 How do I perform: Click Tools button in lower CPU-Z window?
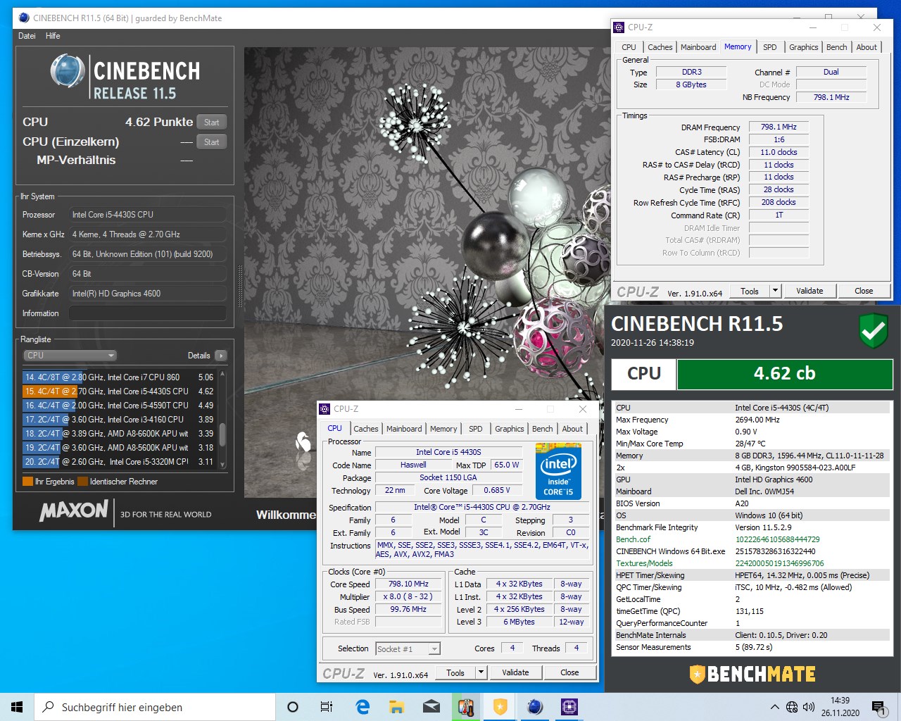455,672
